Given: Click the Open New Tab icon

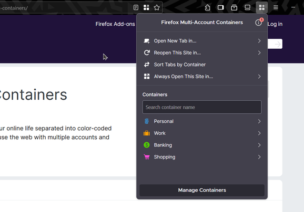Looking at the screenshot, I should 147,41.
